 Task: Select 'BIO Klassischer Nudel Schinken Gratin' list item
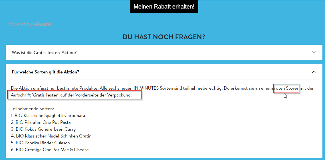pyautogui.click(x=51, y=136)
